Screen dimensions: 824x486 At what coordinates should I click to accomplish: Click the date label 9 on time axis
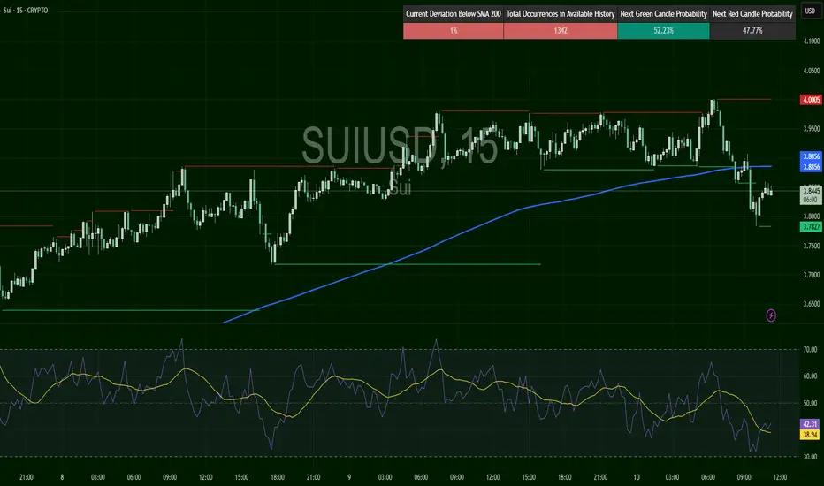pyautogui.click(x=349, y=477)
